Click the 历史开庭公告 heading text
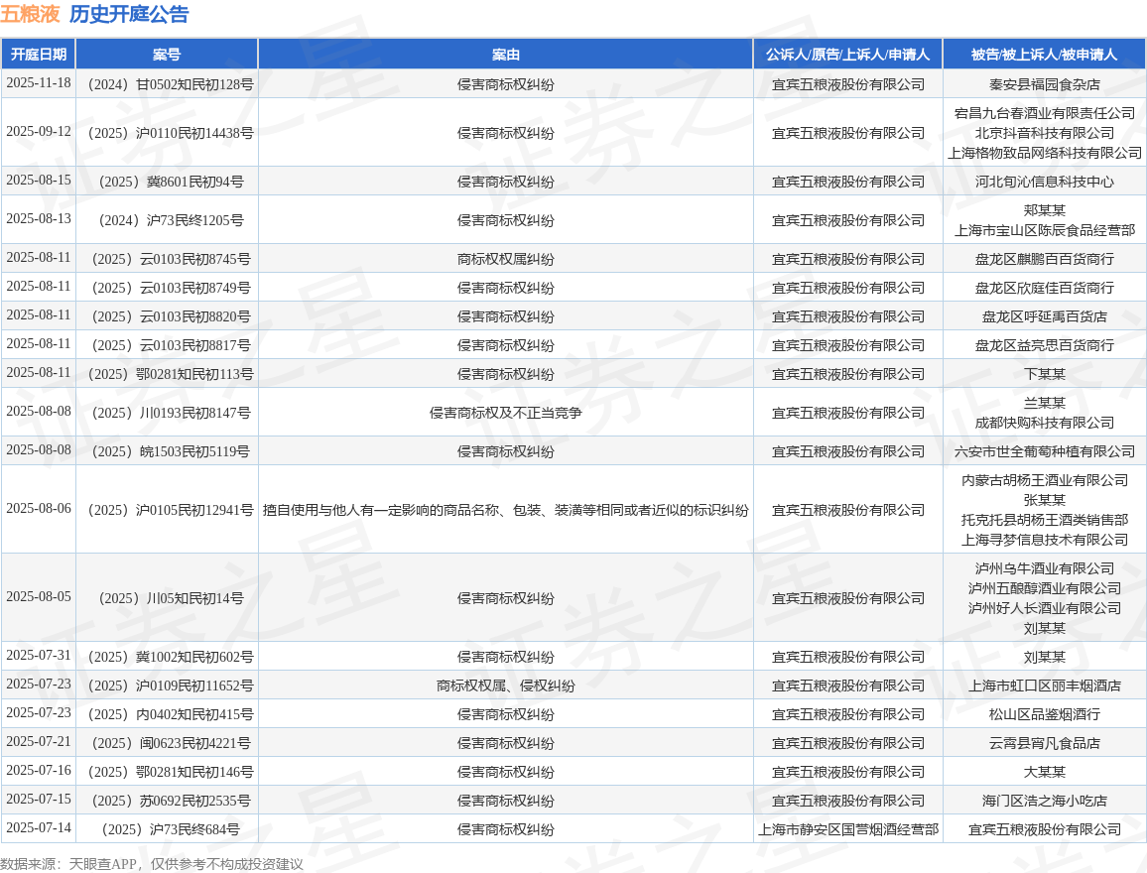Image resolution: width=1147 pixels, height=873 pixels. point(129,14)
